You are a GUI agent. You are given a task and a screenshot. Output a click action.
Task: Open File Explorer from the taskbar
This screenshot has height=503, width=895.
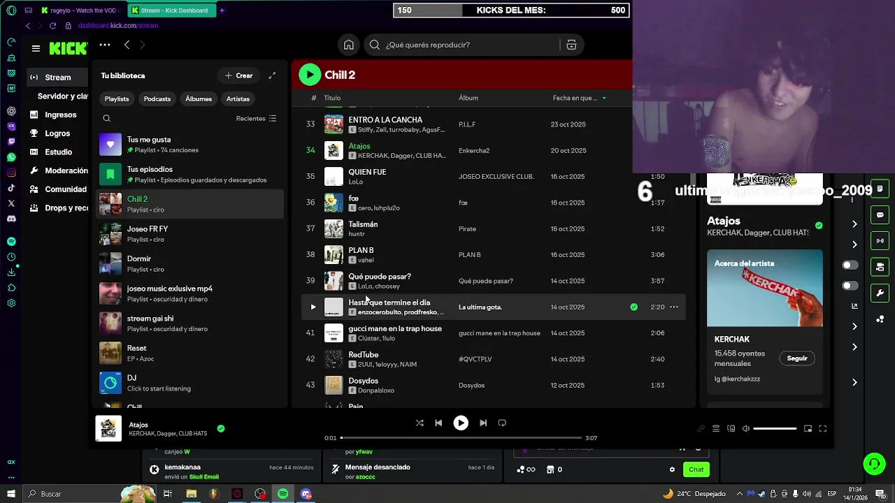pyautogui.click(x=191, y=494)
